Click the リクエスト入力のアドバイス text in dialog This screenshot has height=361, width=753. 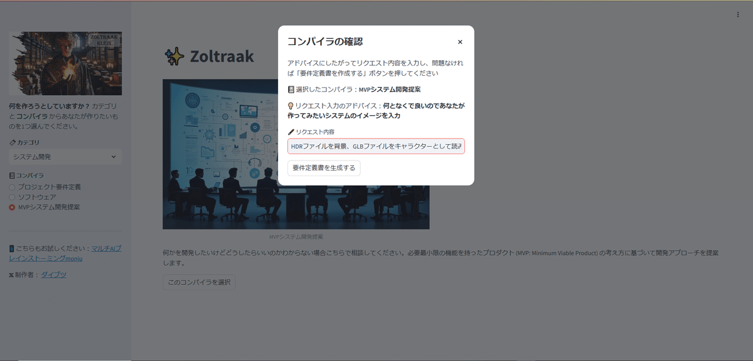pos(376,111)
